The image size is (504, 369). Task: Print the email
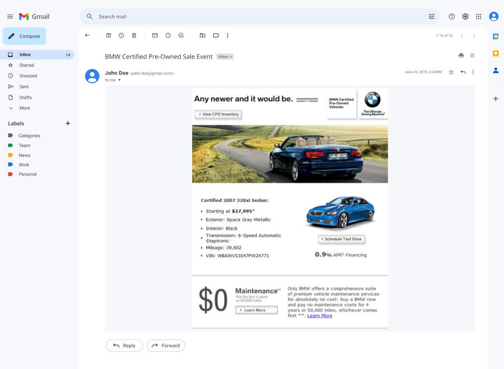pyautogui.click(x=461, y=55)
